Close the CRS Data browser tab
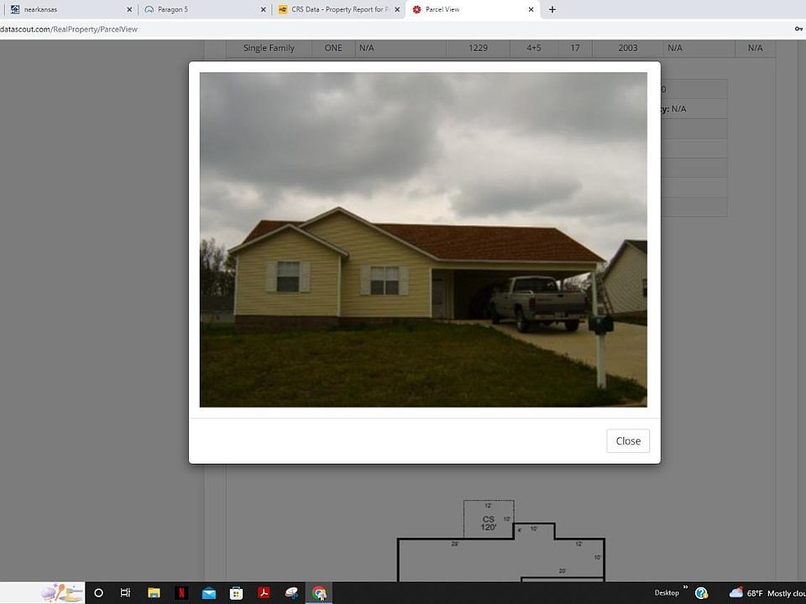The width and height of the screenshot is (806, 604). tap(397, 9)
